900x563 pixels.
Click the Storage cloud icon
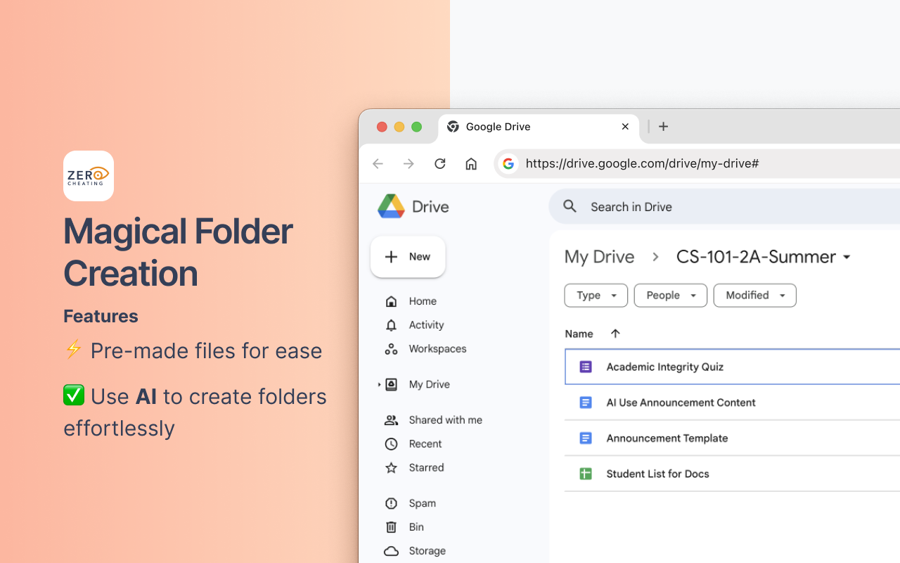[392, 551]
